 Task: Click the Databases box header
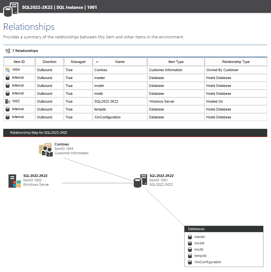point(224,229)
